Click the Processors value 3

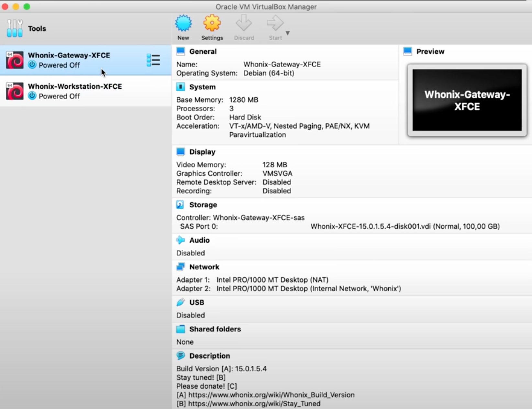(x=231, y=108)
